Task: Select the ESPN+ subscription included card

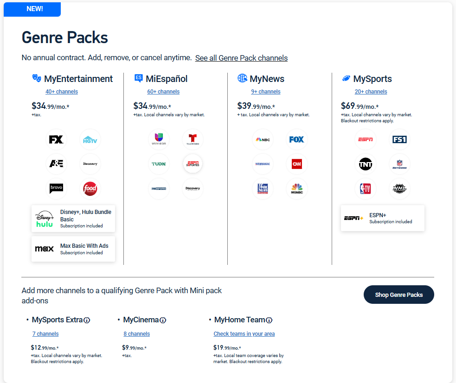Action: click(x=382, y=218)
